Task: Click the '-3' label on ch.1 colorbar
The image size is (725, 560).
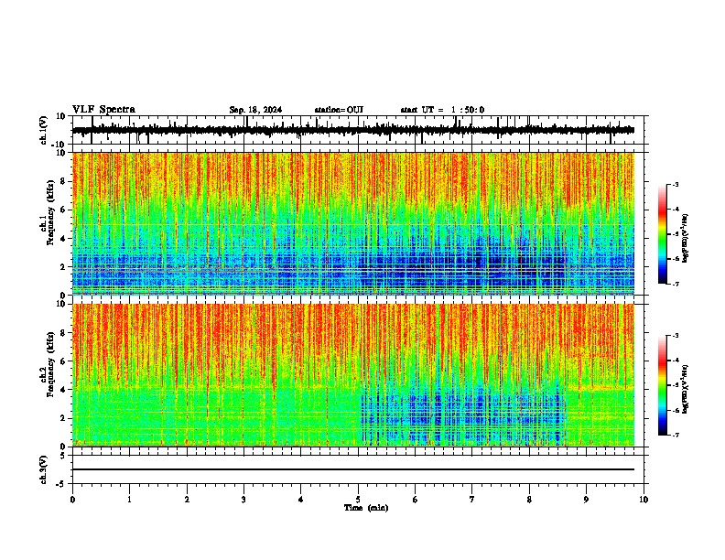Action: click(675, 184)
